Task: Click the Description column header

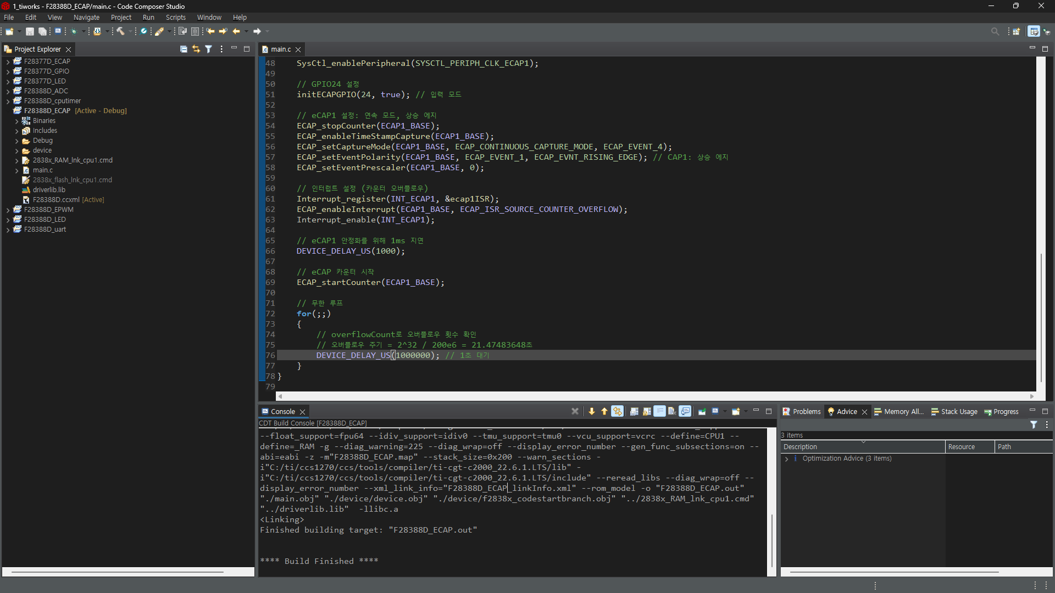Action: pos(800,447)
